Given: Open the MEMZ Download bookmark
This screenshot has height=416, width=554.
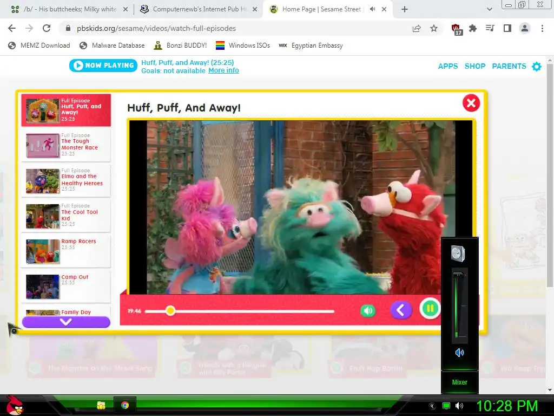Looking at the screenshot, I should pos(39,45).
